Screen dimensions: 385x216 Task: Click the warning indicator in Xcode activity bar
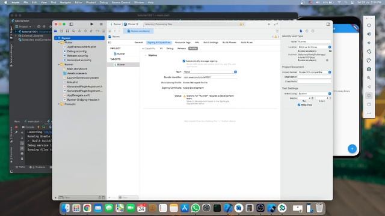pyautogui.click(x=241, y=24)
